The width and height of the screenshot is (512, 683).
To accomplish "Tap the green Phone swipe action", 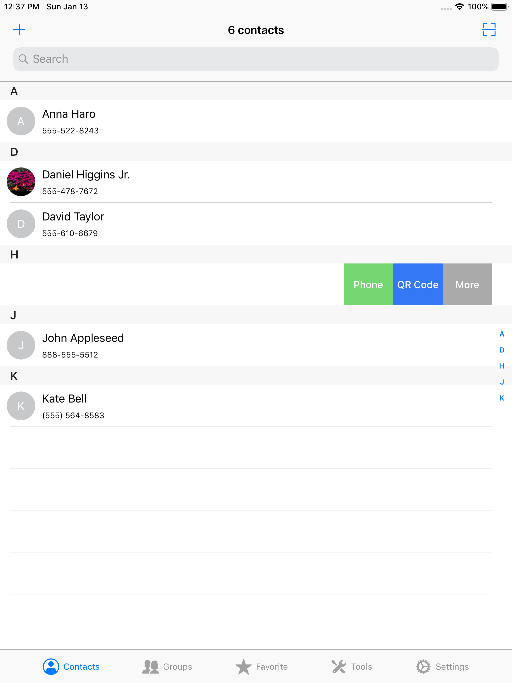I will coord(368,284).
